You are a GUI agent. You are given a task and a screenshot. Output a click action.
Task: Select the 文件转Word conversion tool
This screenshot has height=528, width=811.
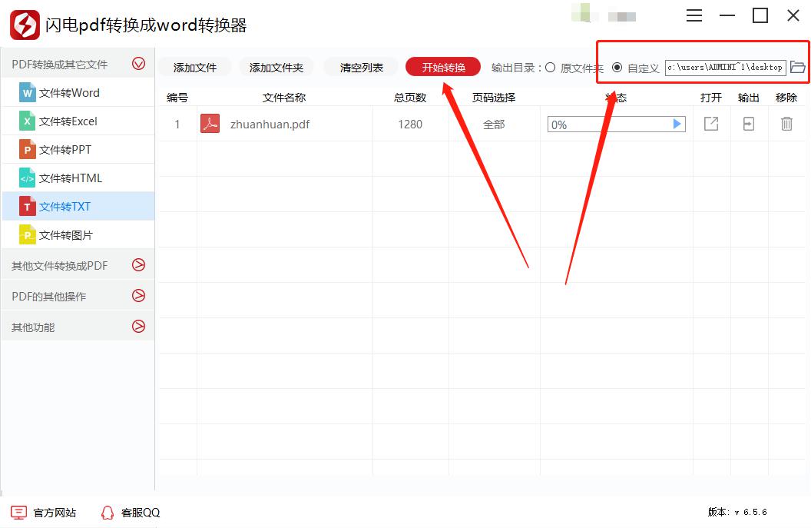coord(68,92)
